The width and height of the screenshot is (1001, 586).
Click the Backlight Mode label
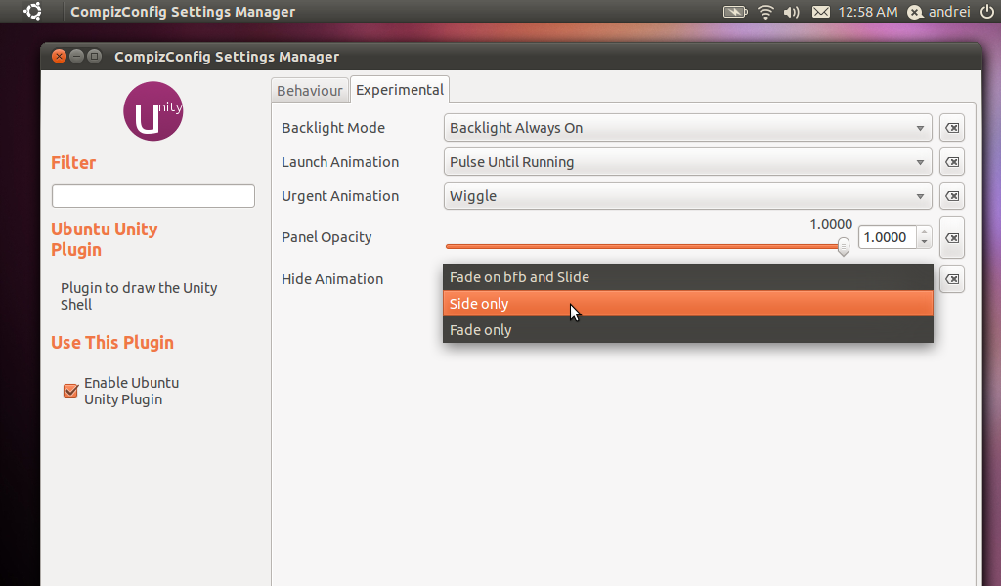point(333,128)
